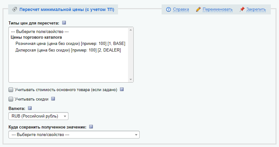Click hint icon next to 'Валюта'

(30, 108)
